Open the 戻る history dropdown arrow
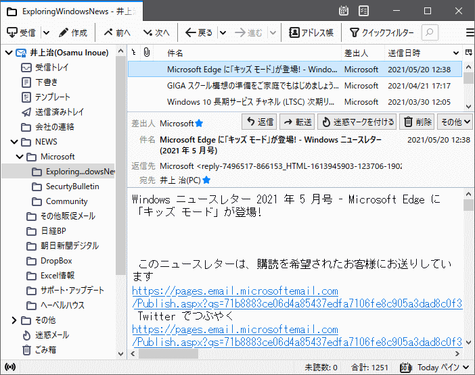This screenshot has height=375, width=475. point(223,32)
